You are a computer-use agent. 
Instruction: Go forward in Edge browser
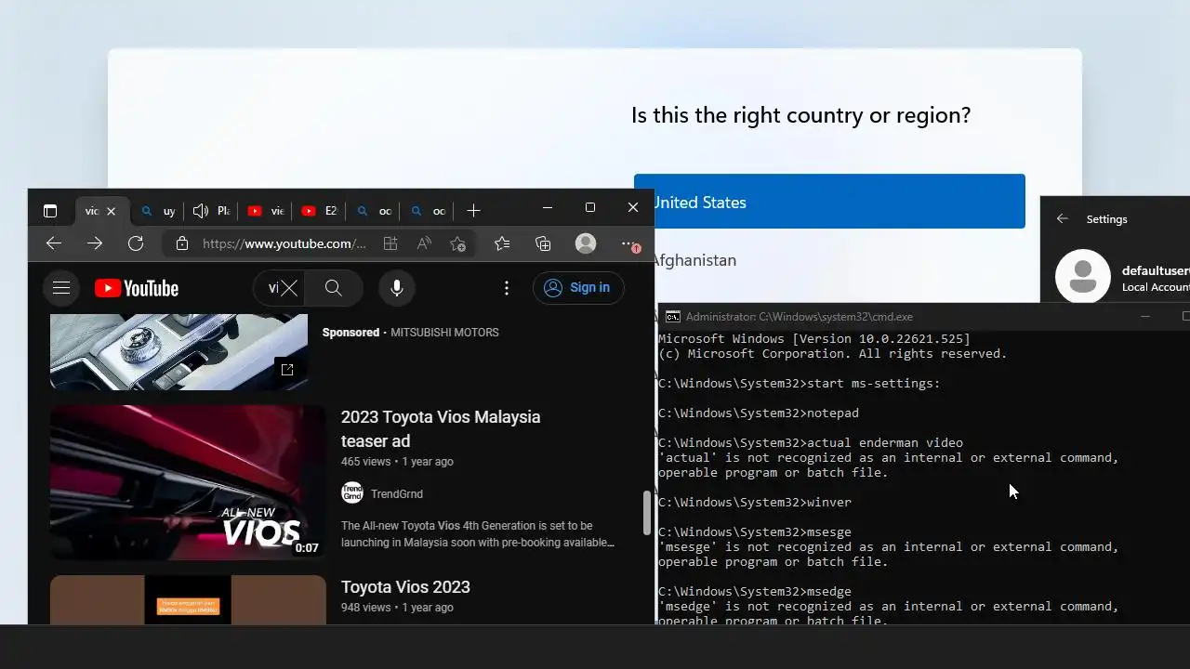95,243
